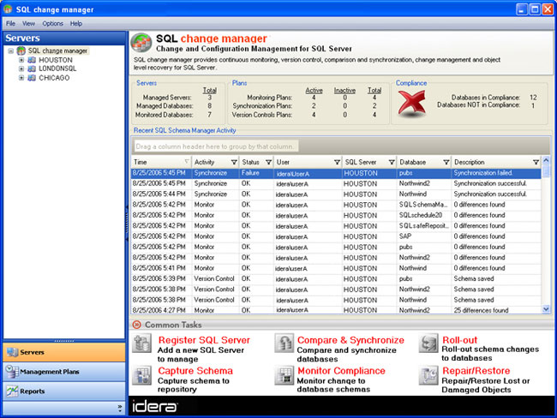
Task: Click the title bar application icon
Action: click(8, 9)
